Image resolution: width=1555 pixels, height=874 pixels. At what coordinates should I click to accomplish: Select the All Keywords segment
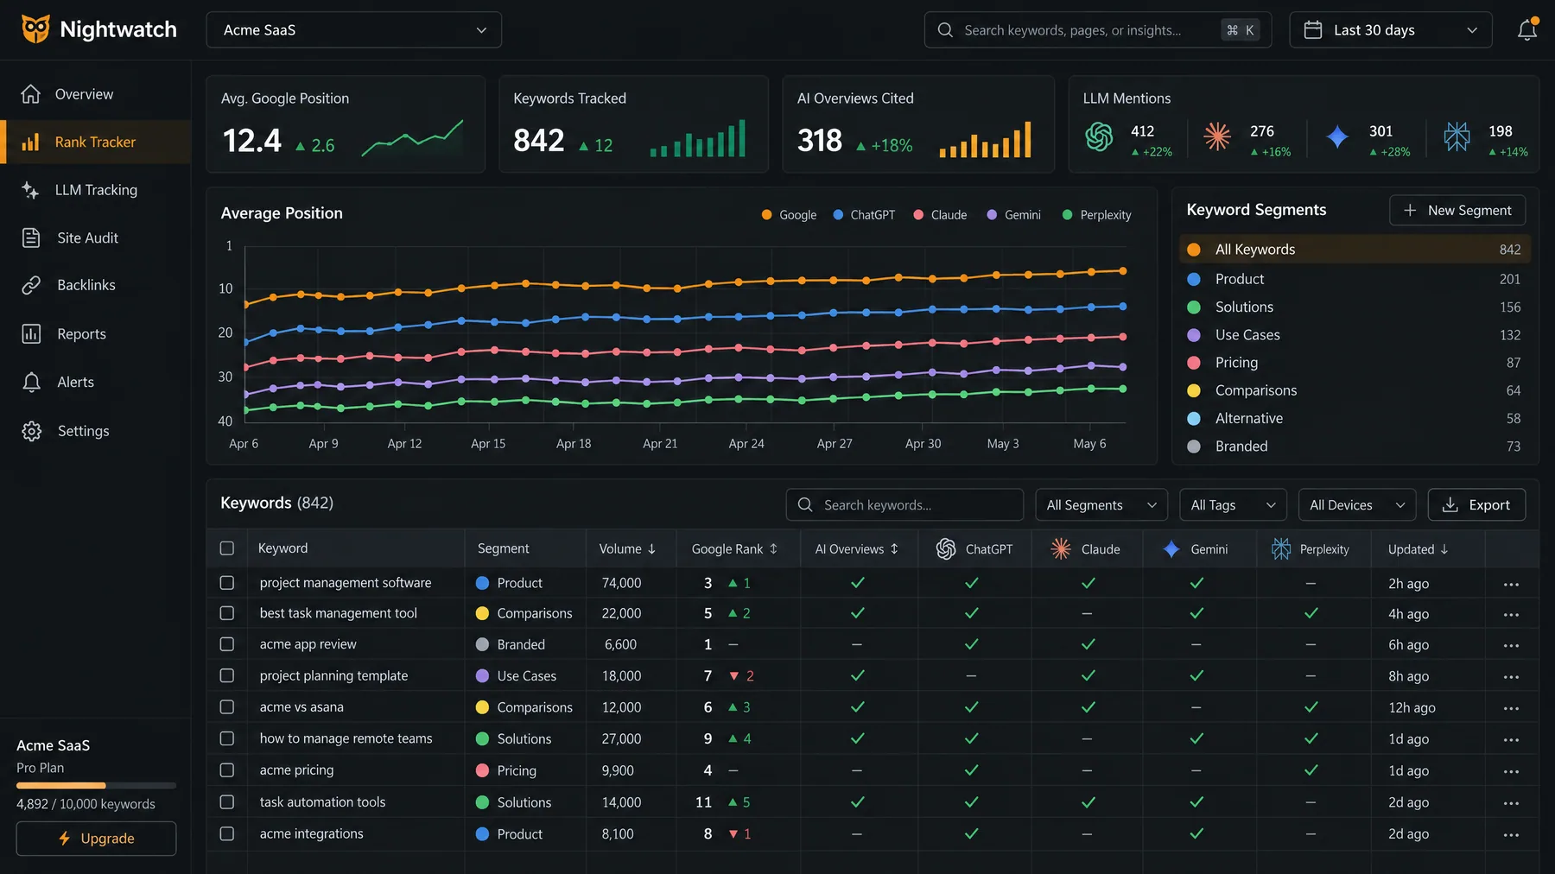pos(1355,250)
